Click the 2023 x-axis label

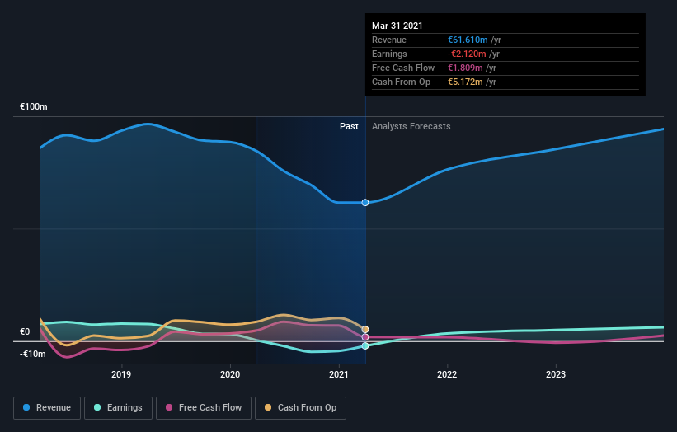pos(556,374)
